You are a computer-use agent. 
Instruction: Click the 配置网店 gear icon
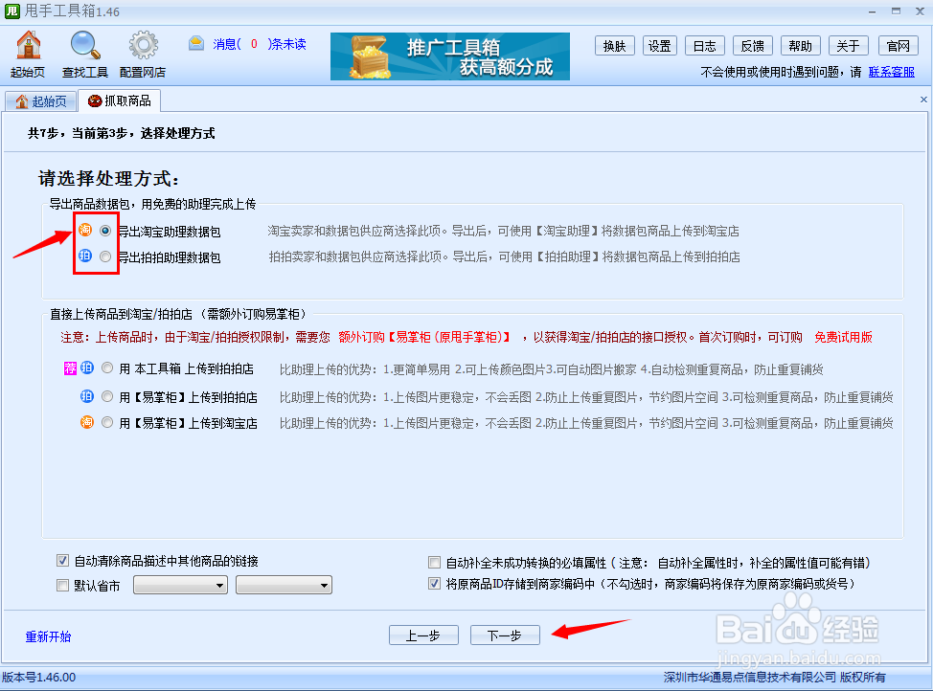144,46
